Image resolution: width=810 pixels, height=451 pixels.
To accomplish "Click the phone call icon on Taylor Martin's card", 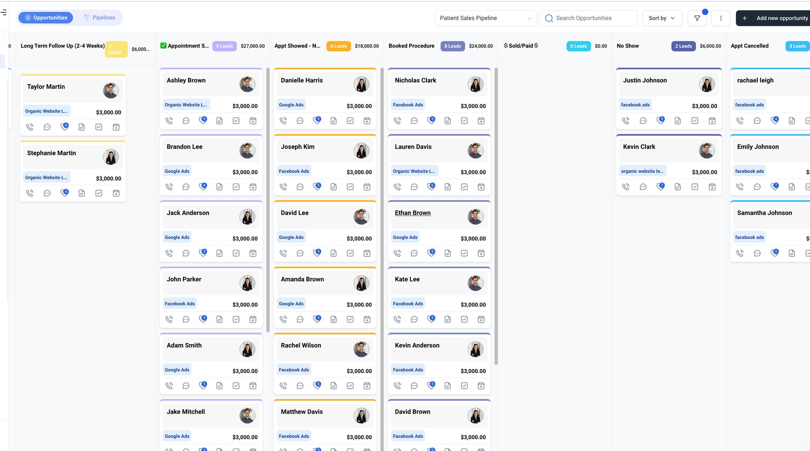I will pyautogui.click(x=30, y=127).
